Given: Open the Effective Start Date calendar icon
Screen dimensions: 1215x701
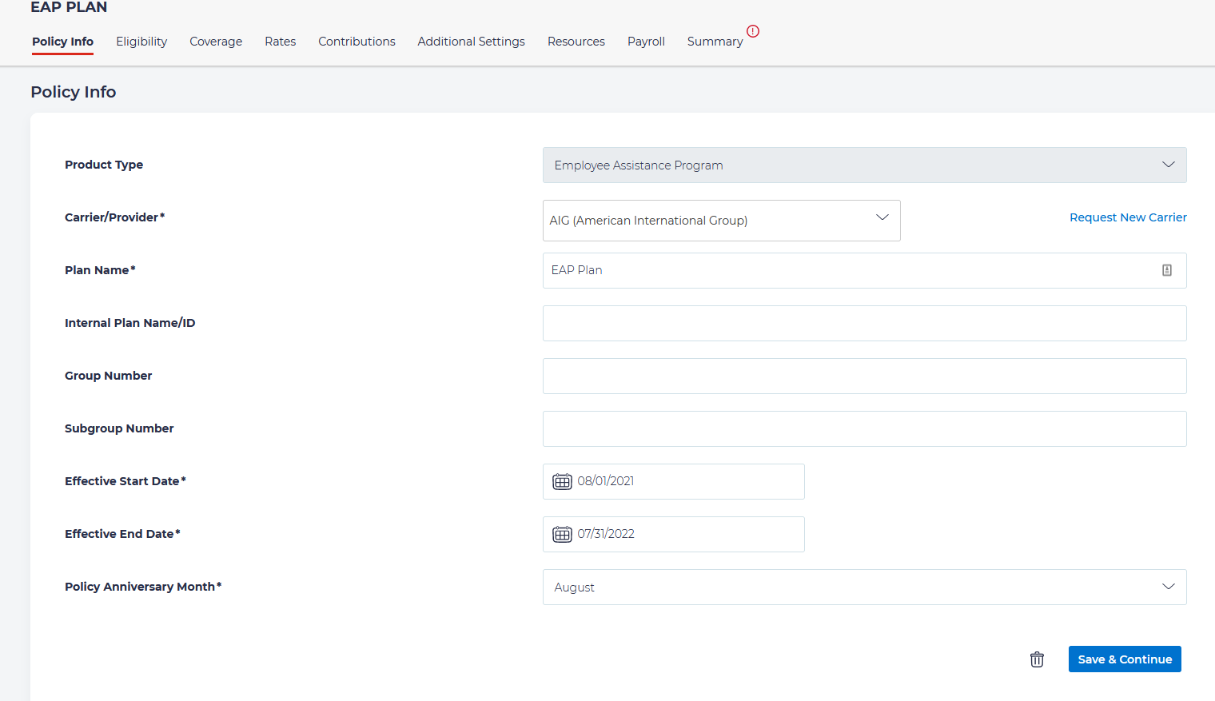Looking at the screenshot, I should click(562, 481).
